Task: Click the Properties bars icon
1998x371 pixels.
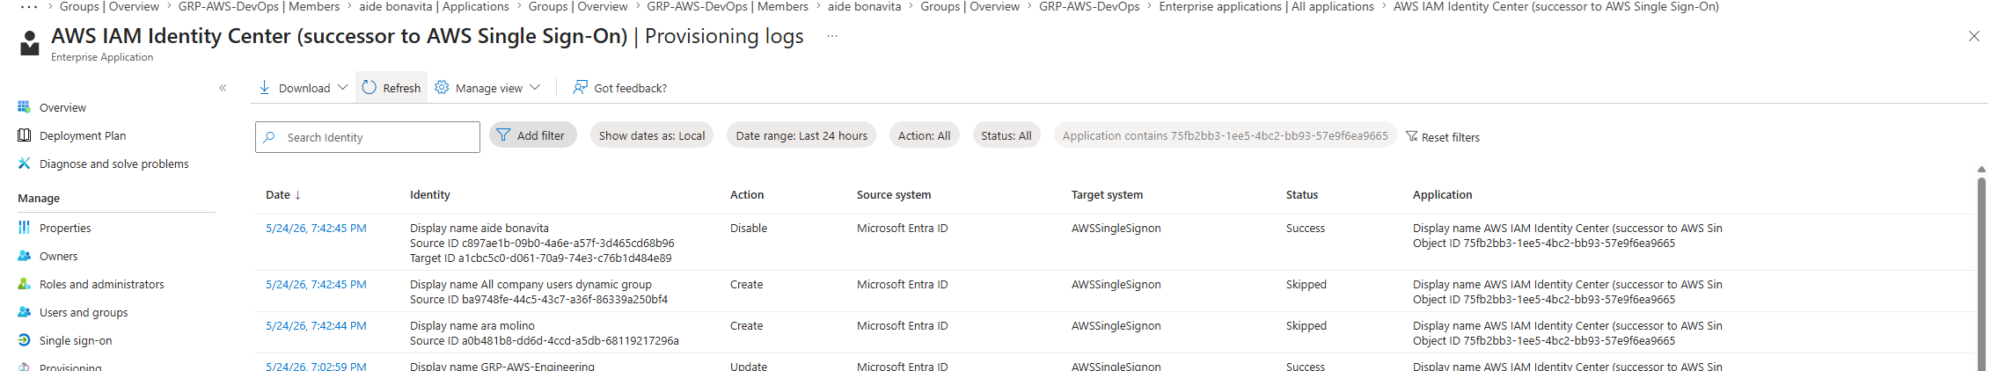Action: [x=24, y=228]
